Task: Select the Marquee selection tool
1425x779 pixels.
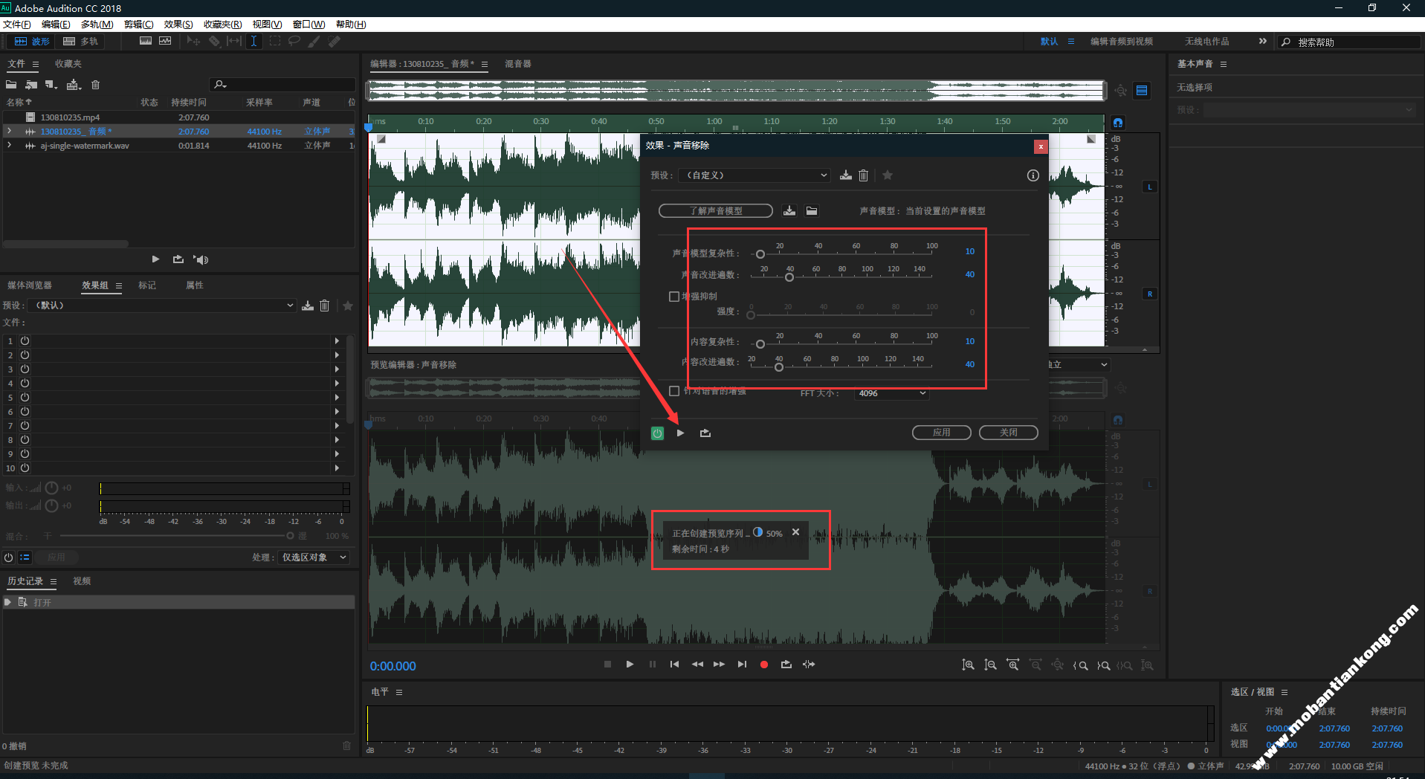Action: click(274, 42)
